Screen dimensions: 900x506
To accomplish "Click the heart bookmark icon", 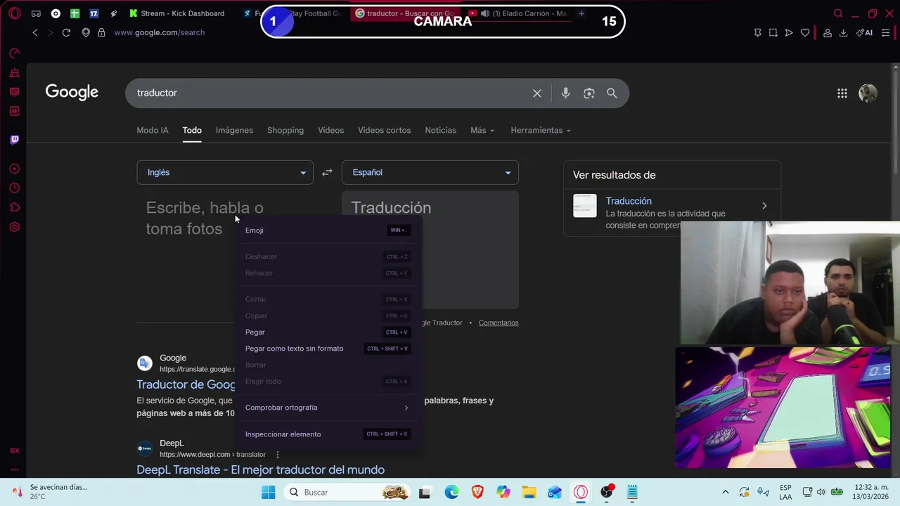I will coord(805,32).
